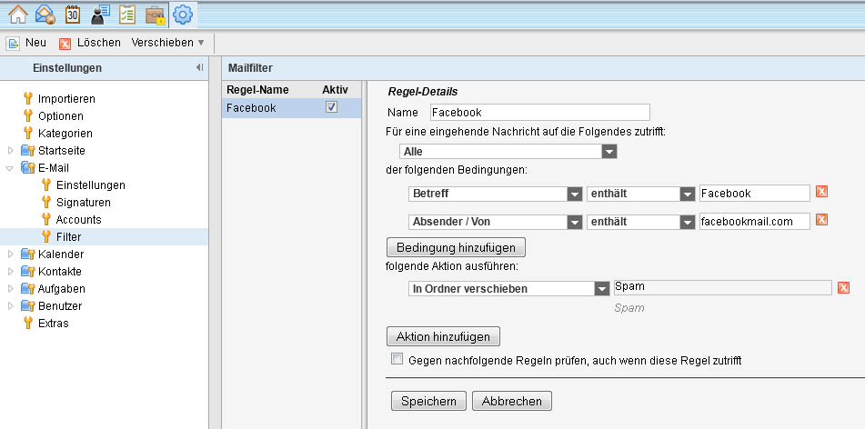Click 'Bedingung hinzufügen' button
Screen dimensions: 865x429
tap(456, 247)
